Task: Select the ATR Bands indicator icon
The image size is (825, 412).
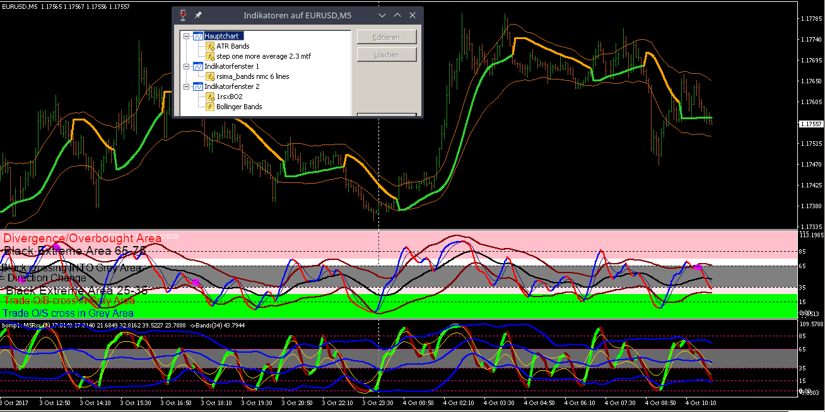Action: (x=211, y=46)
